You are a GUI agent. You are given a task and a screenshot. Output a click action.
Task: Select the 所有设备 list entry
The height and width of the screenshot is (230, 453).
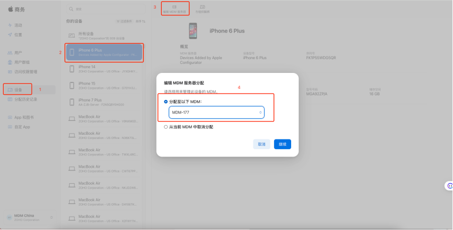(x=104, y=36)
